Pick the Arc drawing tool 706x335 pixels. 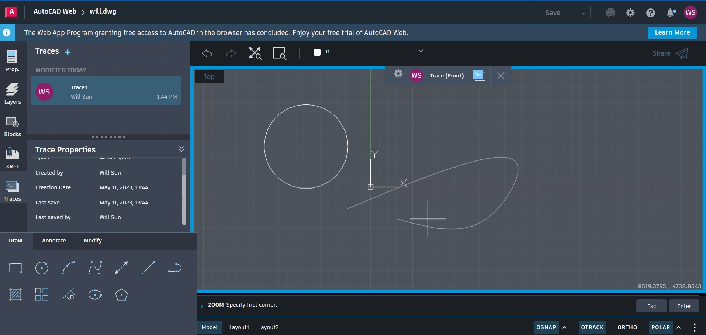point(69,268)
